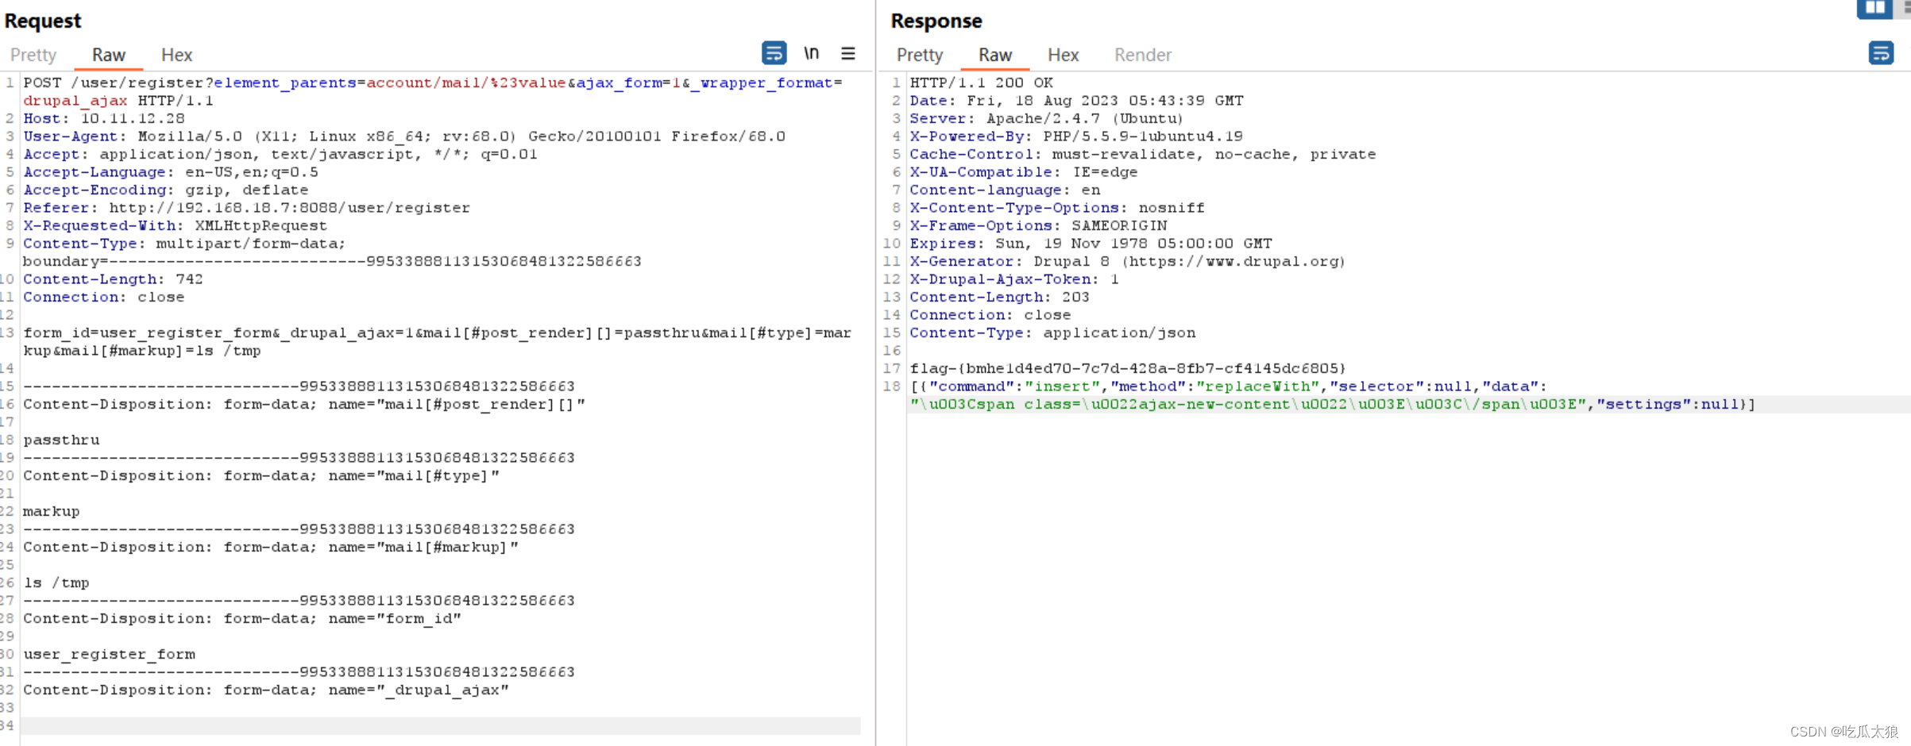Toggle word wrap icon in Request panel
1911x746 pixels.
pyautogui.click(x=774, y=53)
